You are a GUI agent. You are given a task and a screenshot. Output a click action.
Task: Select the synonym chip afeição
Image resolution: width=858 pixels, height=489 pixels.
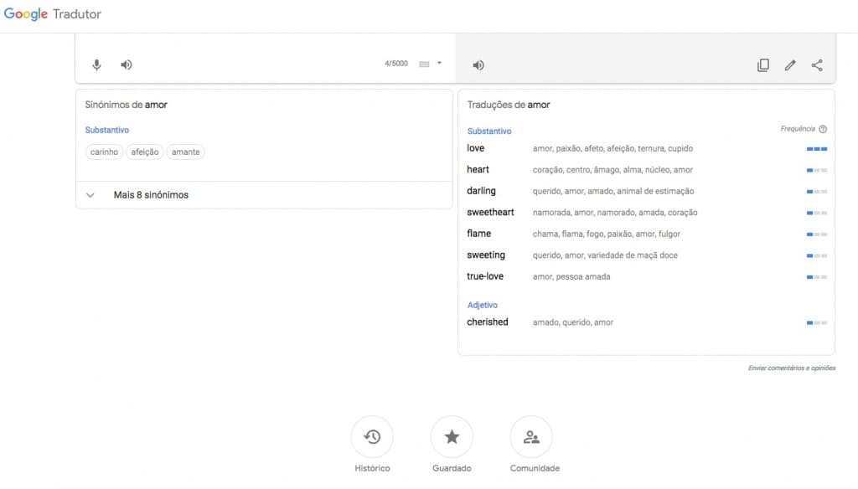click(x=144, y=152)
